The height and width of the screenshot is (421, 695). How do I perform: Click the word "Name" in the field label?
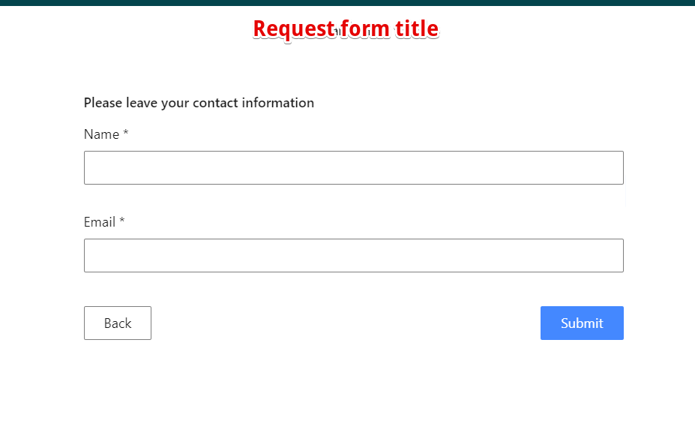[101, 134]
